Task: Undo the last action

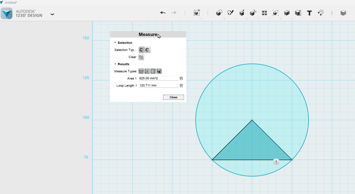Action: tap(163, 13)
